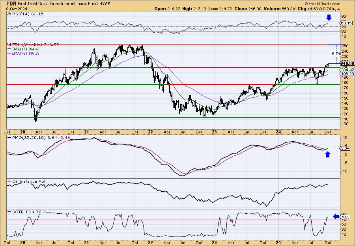Select the 140 label on the price axis

tap(345, 103)
